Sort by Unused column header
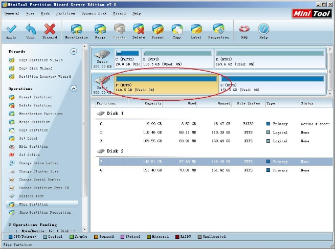The height and width of the screenshot is (249, 335). tap(214, 103)
